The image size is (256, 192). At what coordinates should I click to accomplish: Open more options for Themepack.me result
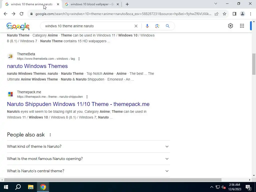click(87, 97)
